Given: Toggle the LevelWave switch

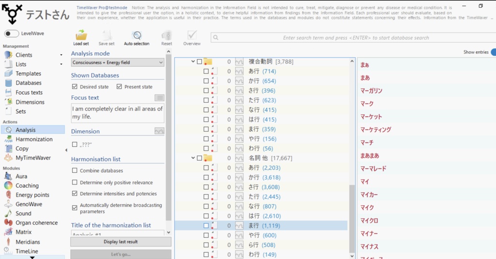Looking at the screenshot, I should click(12, 33).
